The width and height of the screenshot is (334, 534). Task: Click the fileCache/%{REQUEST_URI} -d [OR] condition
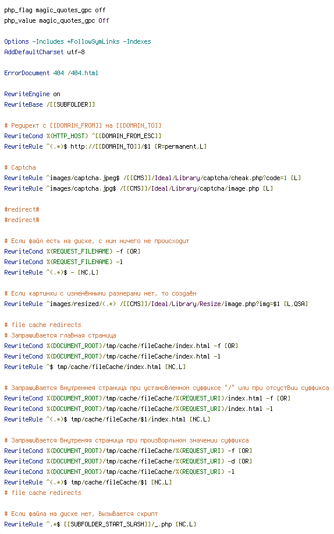point(128,461)
